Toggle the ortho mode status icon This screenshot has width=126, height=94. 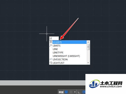coord(79,92)
